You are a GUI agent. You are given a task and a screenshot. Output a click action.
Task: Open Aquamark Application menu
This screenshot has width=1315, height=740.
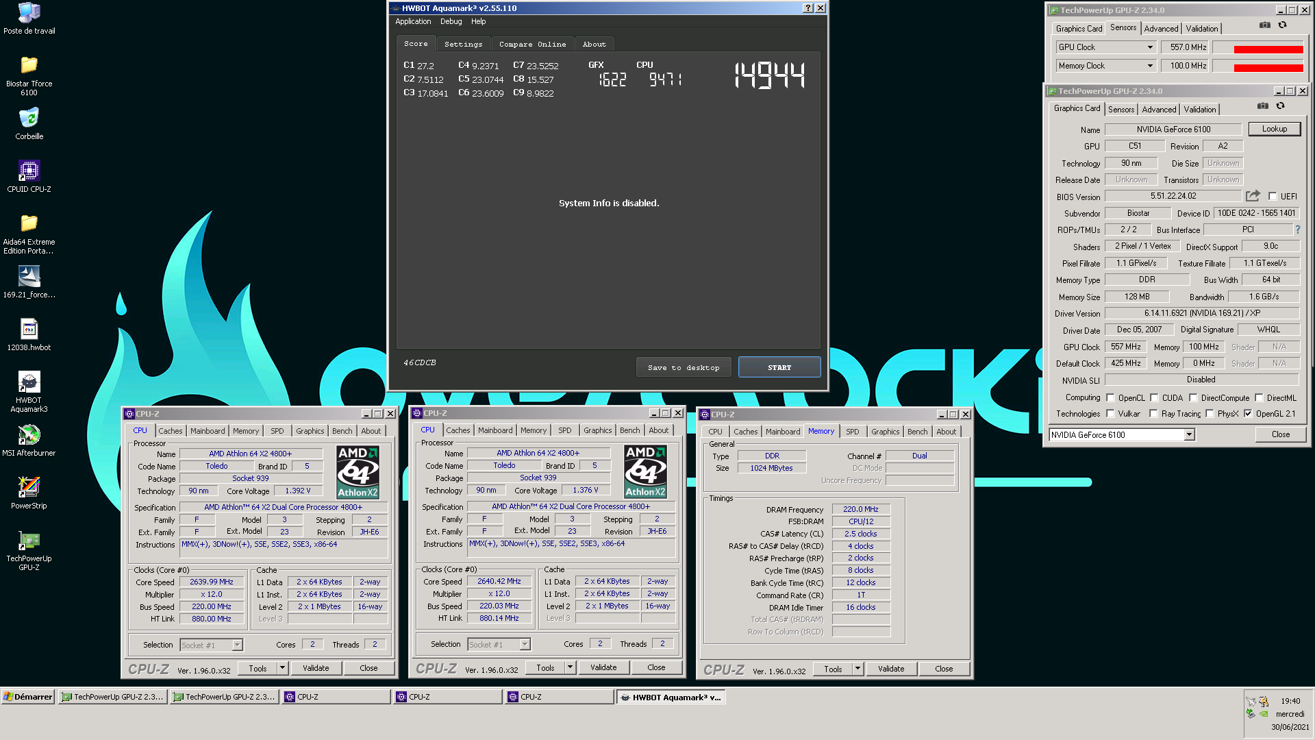point(413,22)
